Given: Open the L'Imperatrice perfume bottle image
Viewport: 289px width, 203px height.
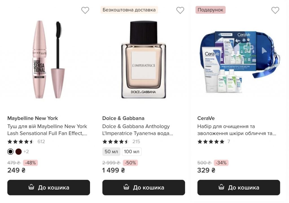Looking at the screenshot, I should 143,59.
